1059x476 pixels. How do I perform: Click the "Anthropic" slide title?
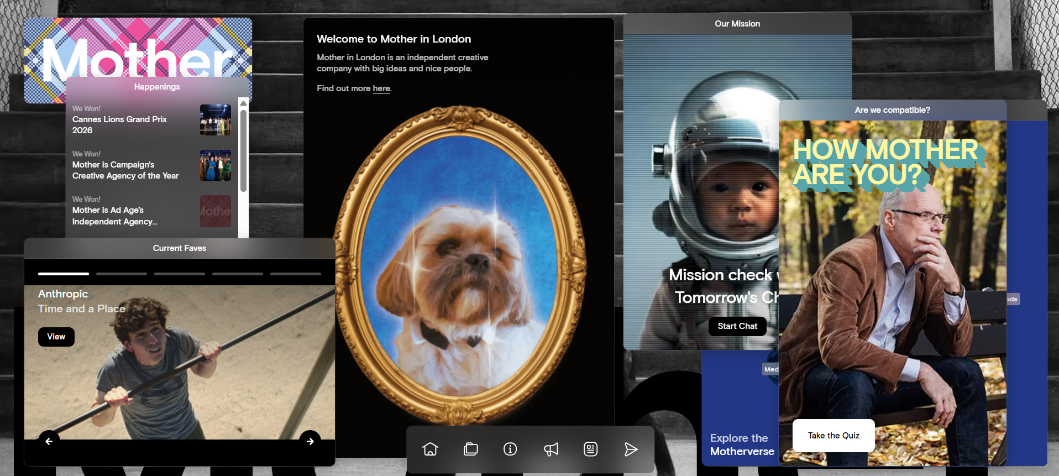(63, 294)
